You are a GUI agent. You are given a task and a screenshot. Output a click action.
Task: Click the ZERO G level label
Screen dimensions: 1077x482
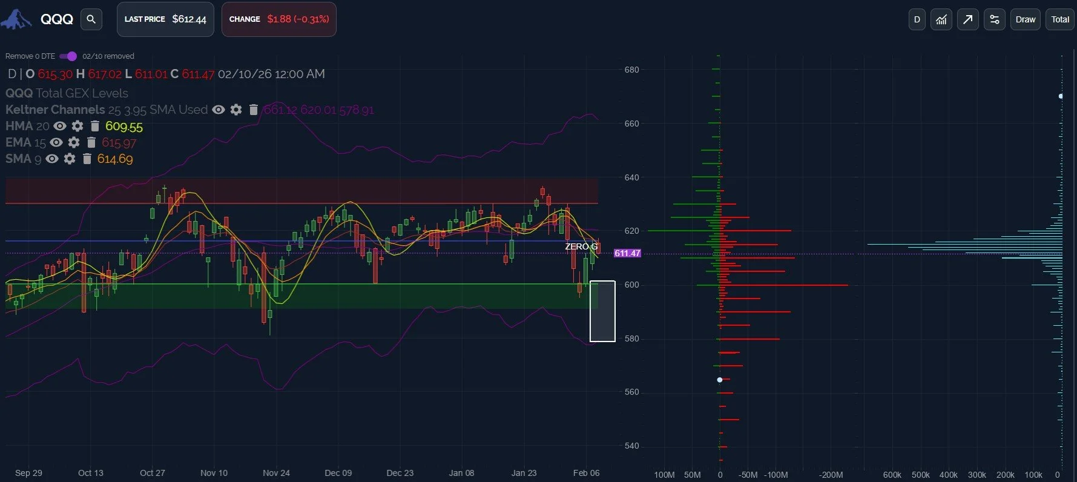coord(581,246)
